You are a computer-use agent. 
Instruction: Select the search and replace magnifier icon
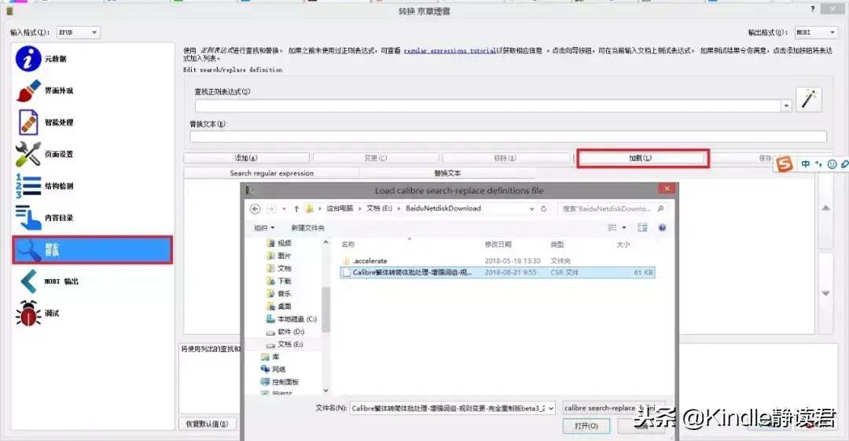tap(28, 250)
